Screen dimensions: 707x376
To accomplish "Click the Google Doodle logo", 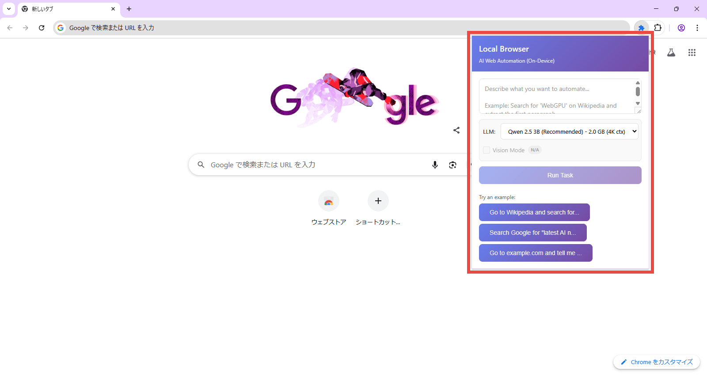I will pos(355,97).
